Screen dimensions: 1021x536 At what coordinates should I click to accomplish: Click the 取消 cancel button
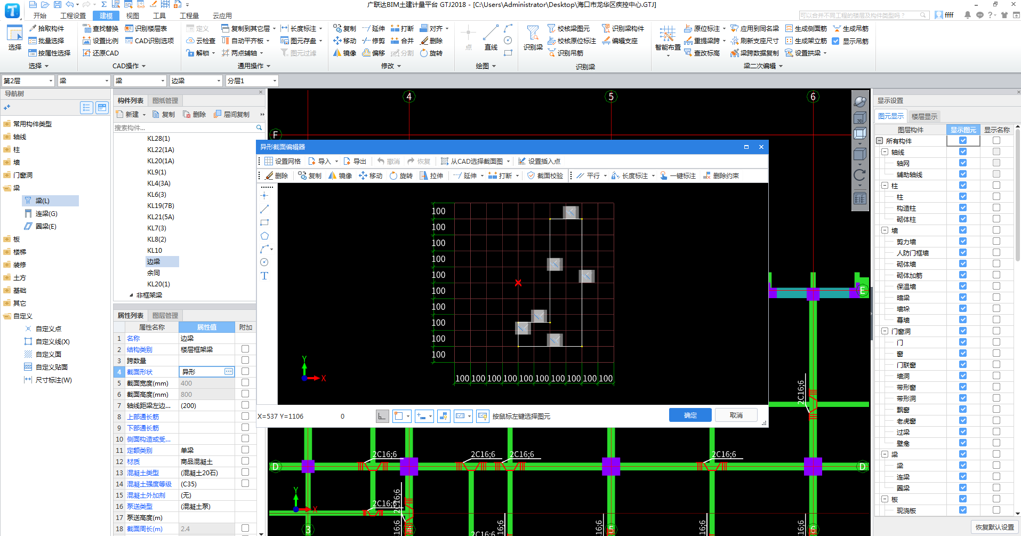point(736,415)
